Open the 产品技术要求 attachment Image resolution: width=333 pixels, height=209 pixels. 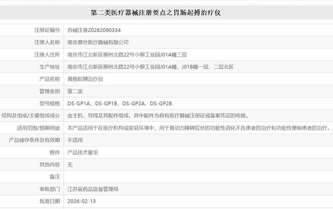[x=83, y=152]
